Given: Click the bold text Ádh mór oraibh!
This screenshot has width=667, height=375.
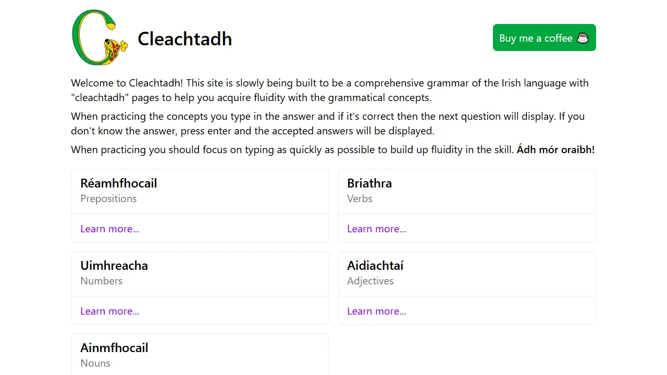Looking at the screenshot, I should [x=555, y=149].
